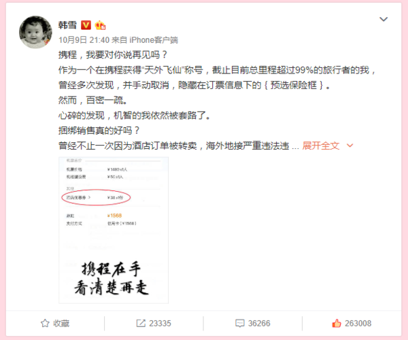The width and height of the screenshot is (408, 340).
Task: Click the orange V verified badge
Action: (x=86, y=25)
